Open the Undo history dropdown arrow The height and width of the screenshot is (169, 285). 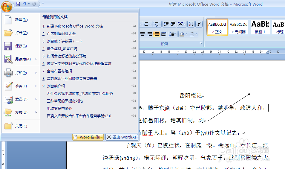[x=29, y=4]
